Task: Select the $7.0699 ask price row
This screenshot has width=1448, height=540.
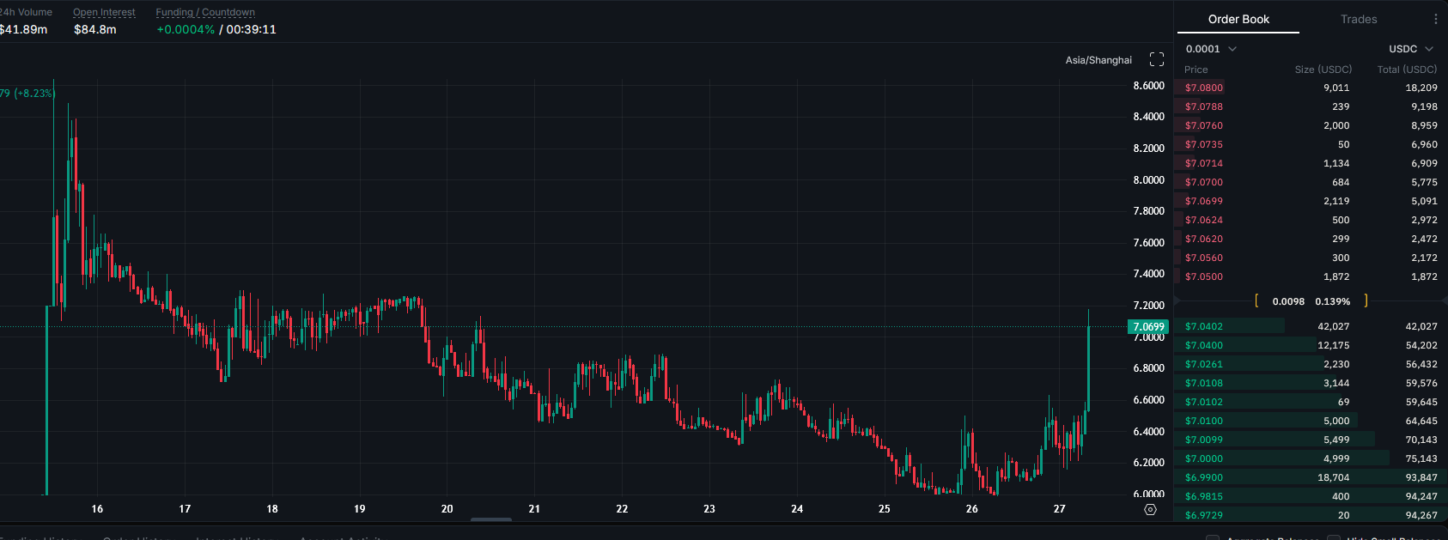Action: click(1311, 201)
